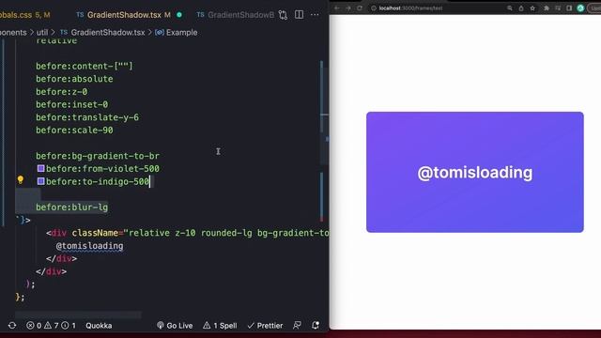The width and height of the screenshot is (601, 338).
Task: Click the Prettier status item
Action: (265, 326)
